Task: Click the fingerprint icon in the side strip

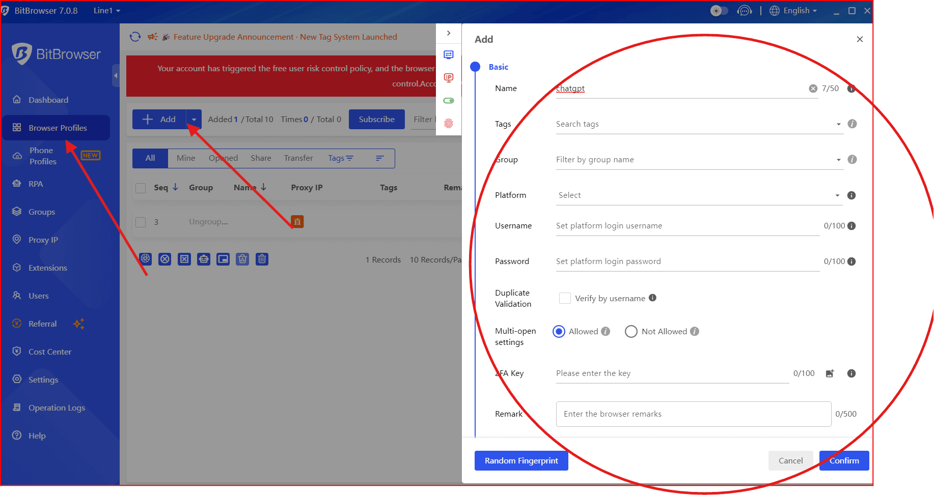Action: click(449, 123)
